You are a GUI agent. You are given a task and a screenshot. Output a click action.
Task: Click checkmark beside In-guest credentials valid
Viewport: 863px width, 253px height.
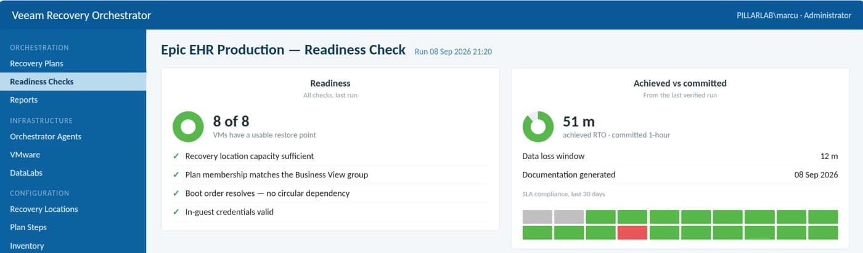click(176, 212)
